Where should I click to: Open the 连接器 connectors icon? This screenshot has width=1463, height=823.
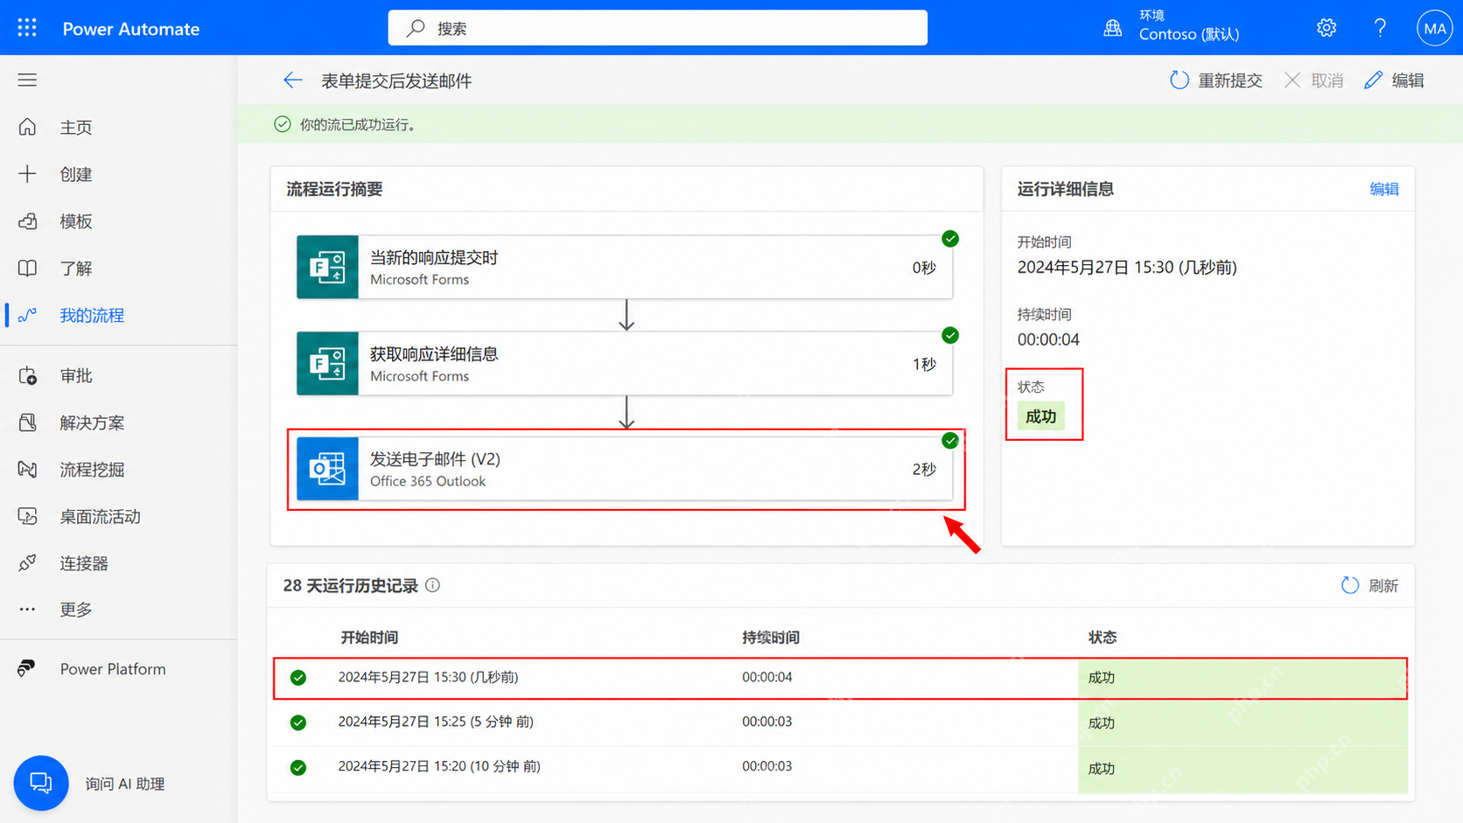[27, 563]
